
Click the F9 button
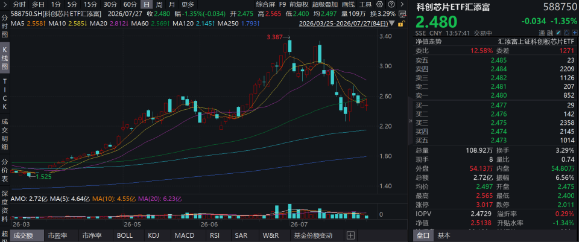282,4
